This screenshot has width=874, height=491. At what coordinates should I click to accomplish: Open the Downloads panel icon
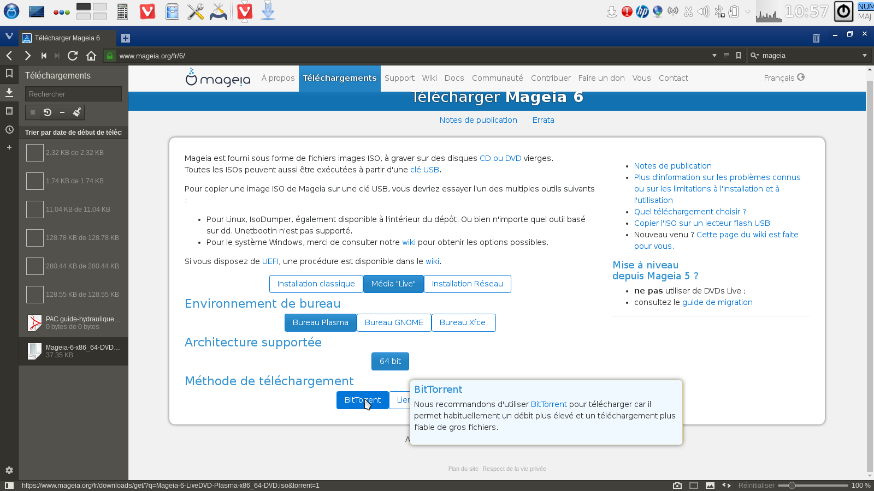click(x=9, y=92)
